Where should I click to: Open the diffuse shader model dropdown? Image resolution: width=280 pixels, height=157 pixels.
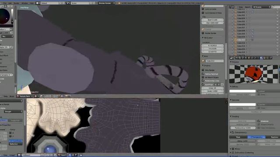(x=268, y=91)
